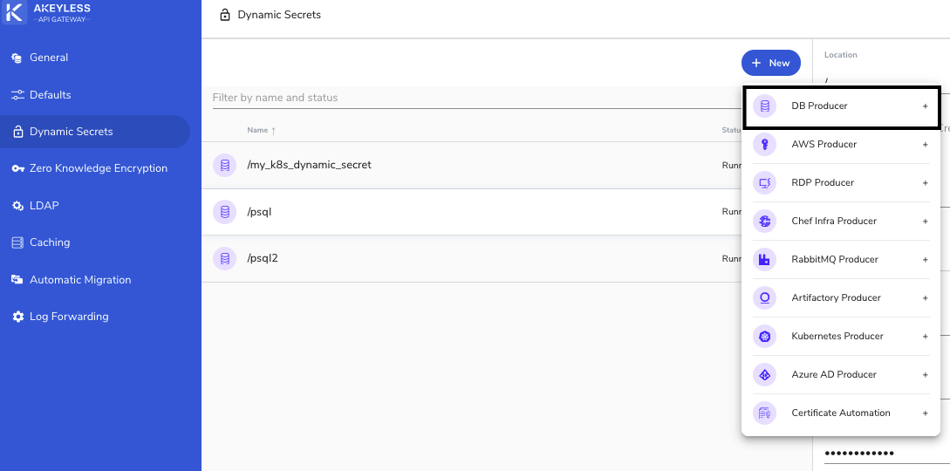Viewport: 950px width, 471px height.
Task: Open the General section
Action: tap(95, 58)
